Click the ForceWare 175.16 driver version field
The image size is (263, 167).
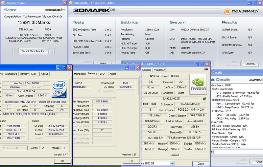[174, 138]
